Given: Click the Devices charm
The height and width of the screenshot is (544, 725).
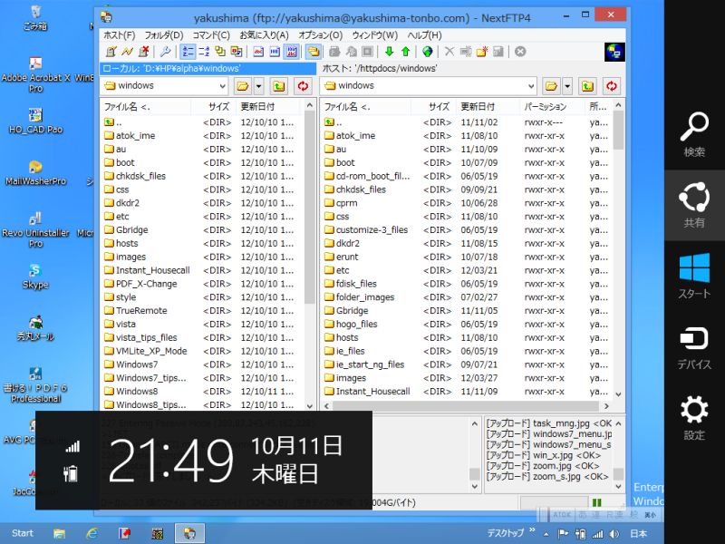Looking at the screenshot, I should (x=694, y=346).
